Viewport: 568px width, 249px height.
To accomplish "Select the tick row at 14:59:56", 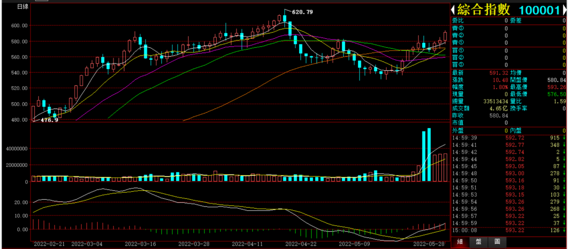I will coord(509,209).
